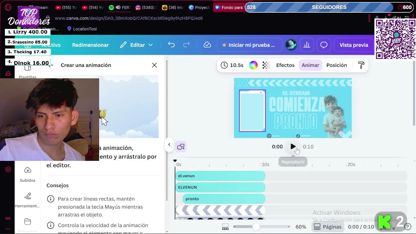Open the comments speech bubble
The image size is (416, 234).
[x=324, y=45]
